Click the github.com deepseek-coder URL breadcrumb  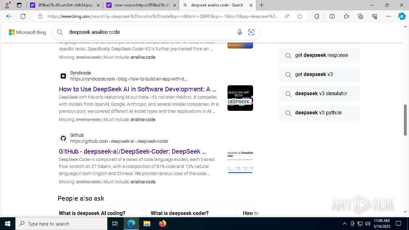pos(119,141)
